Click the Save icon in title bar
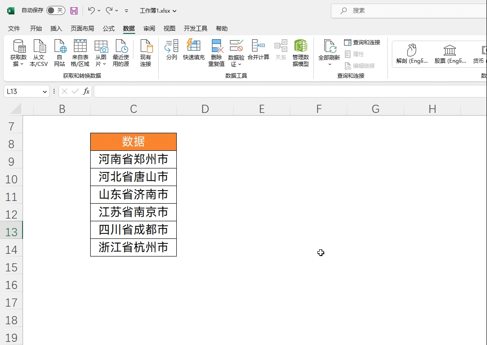The image size is (487, 345). pos(74,11)
